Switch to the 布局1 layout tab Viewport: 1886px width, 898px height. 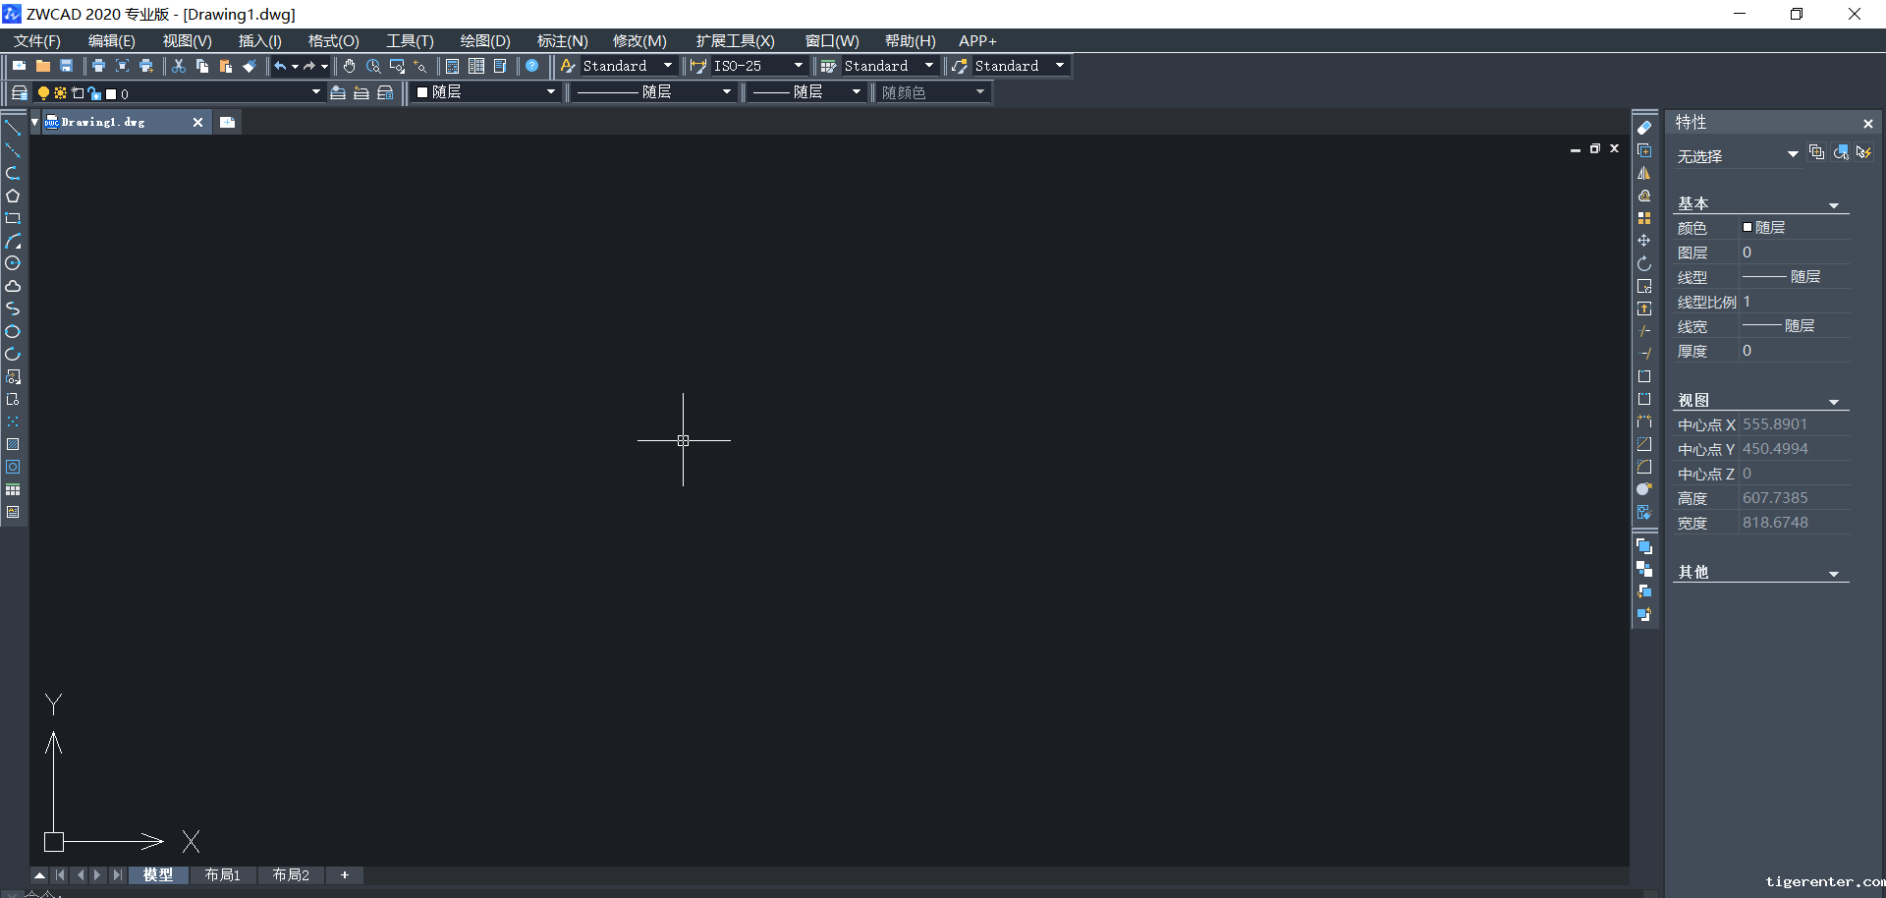click(x=223, y=874)
